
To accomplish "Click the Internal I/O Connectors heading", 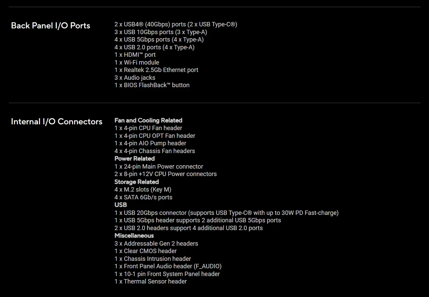I will [x=57, y=122].
